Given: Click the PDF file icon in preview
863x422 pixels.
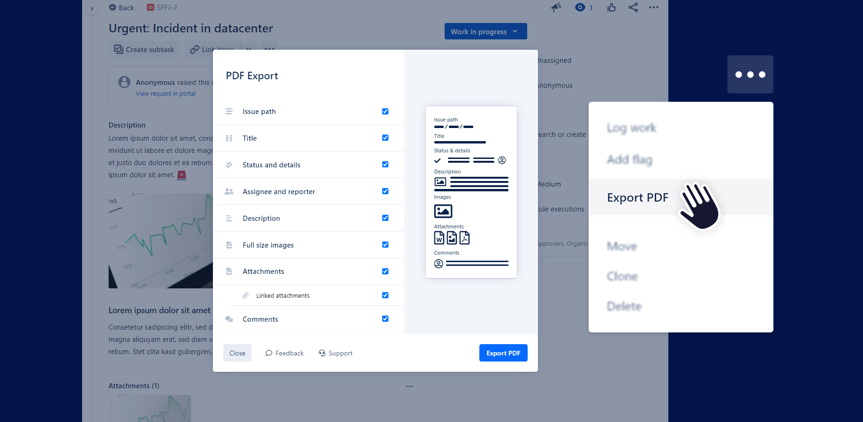Looking at the screenshot, I should [464, 238].
